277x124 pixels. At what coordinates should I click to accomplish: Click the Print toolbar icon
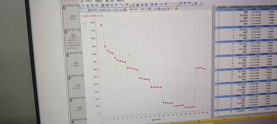(141, 5)
